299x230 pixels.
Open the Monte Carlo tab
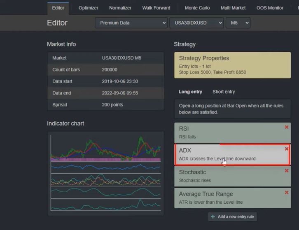(197, 8)
